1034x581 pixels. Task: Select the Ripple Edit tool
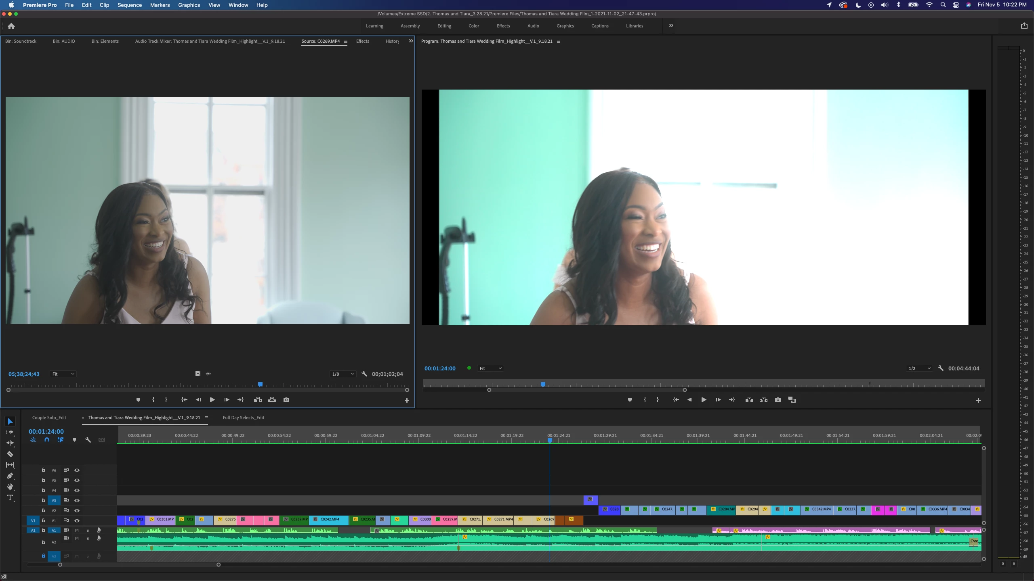10,443
